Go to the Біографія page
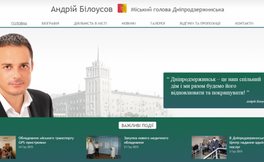The image size is (264, 162). [50, 23]
